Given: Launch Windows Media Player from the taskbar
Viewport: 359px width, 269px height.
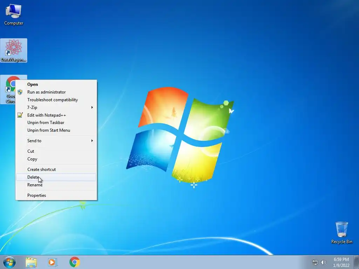Looking at the screenshot, I should pos(53,262).
